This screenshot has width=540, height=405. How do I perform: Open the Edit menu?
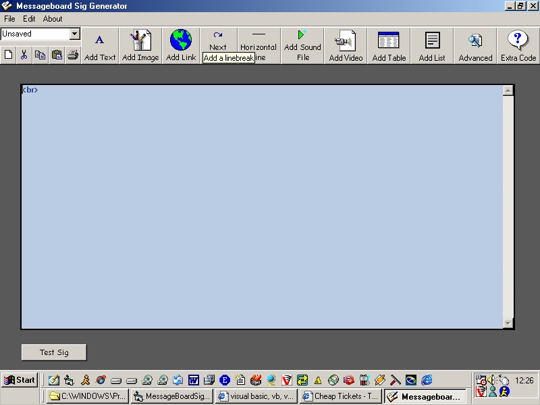pyautogui.click(x=29, y=19)
